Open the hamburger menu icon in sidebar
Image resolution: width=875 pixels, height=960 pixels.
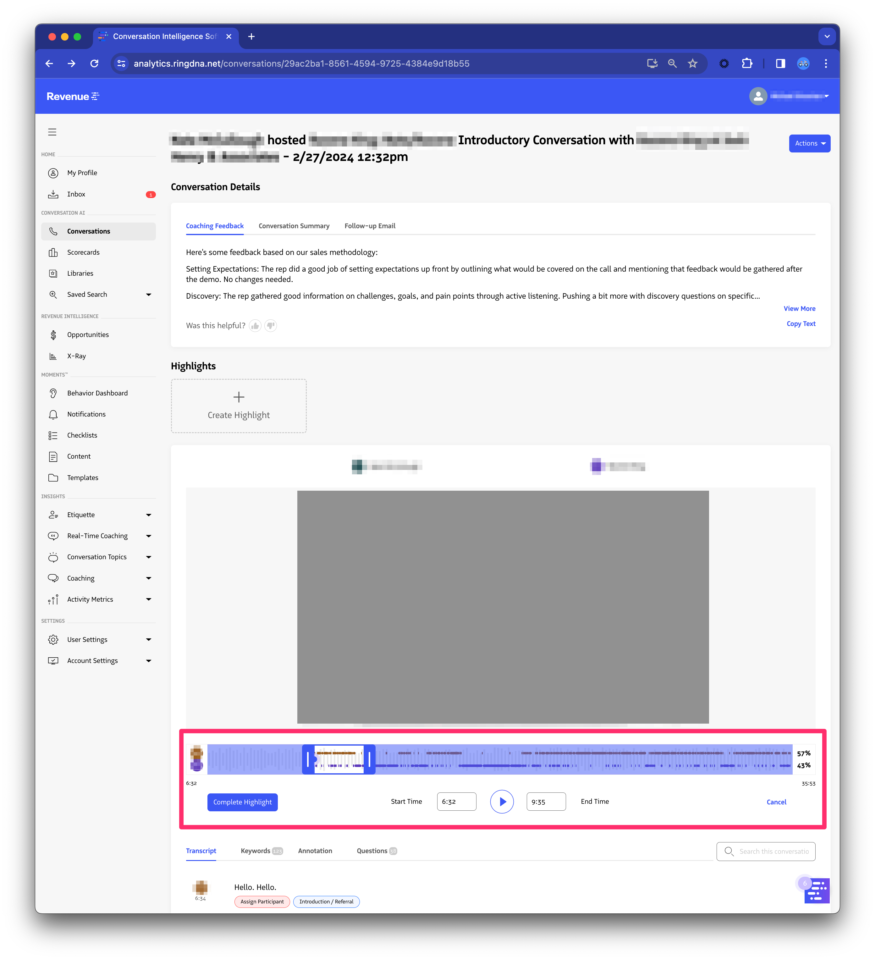[52, 132]
